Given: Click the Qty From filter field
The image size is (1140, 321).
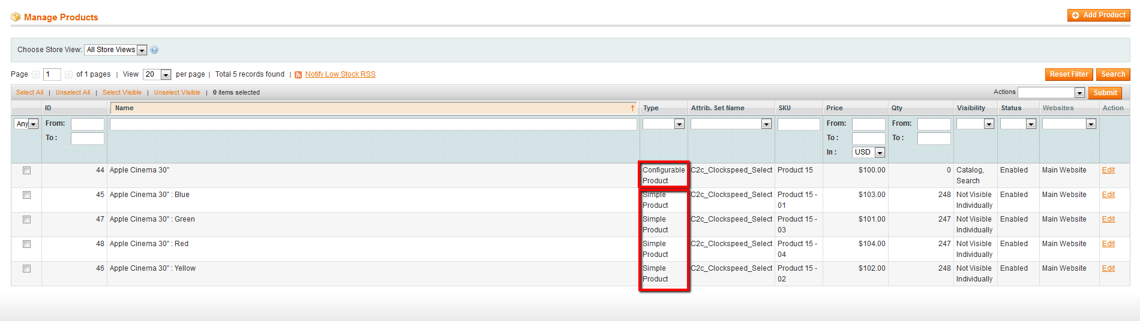Looking at the screenshot, I should coord(934,124).
